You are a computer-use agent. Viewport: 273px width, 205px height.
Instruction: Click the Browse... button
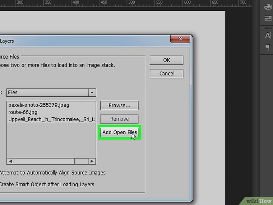pyautogui.click(x=119, y=105)
